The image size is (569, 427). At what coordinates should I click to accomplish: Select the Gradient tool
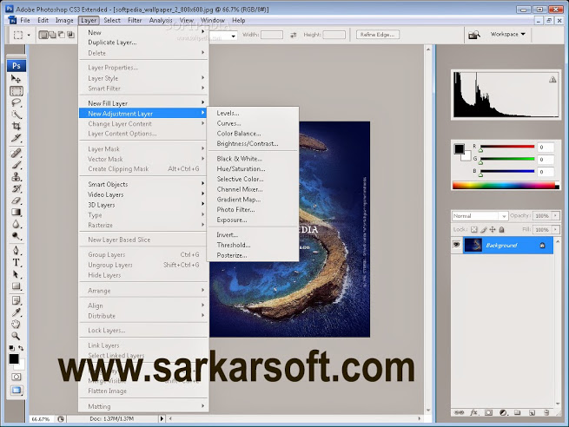(x=16, y=212)
